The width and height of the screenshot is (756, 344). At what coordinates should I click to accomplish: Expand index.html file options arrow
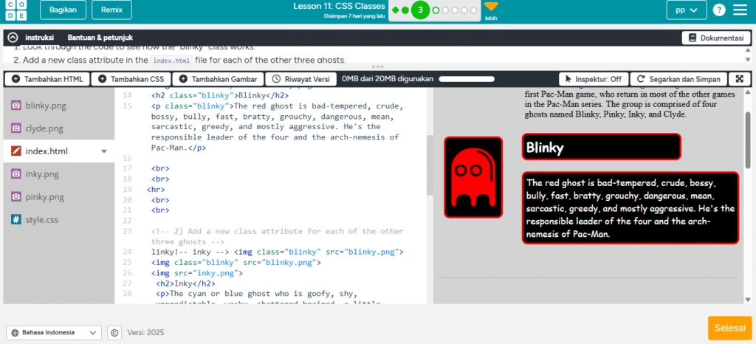pyautogui.click(x=104, y=151)
